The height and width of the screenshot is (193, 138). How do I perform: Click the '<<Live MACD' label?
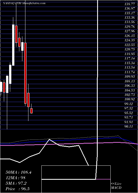click(116, 186)
